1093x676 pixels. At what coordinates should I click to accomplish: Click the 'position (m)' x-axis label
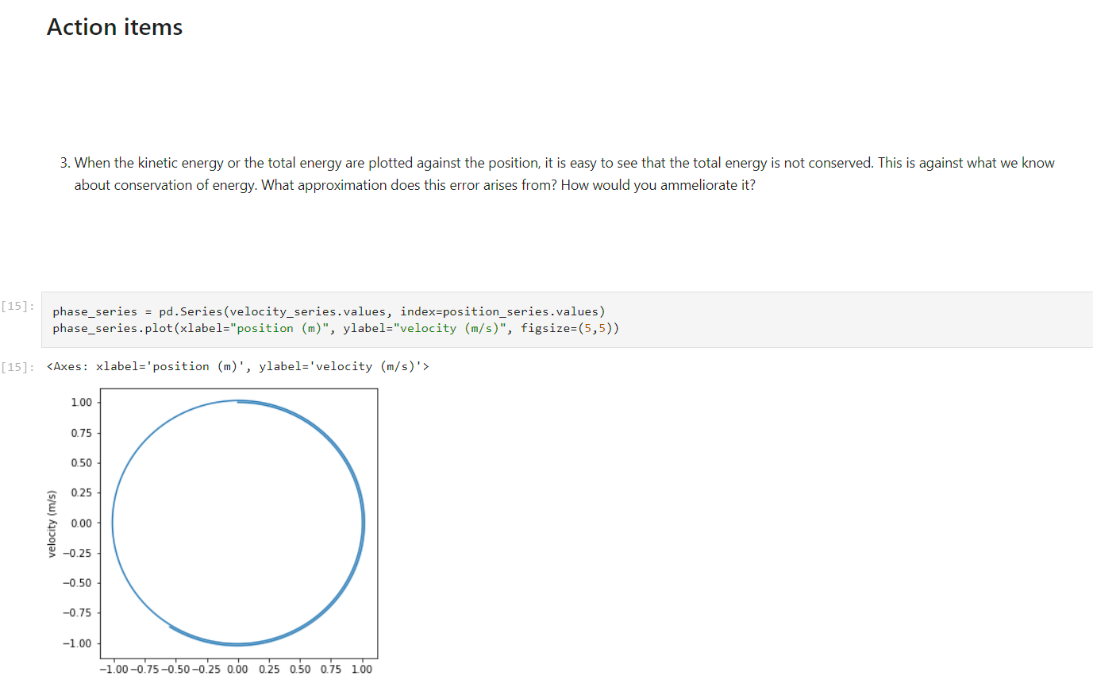point(238,675)
